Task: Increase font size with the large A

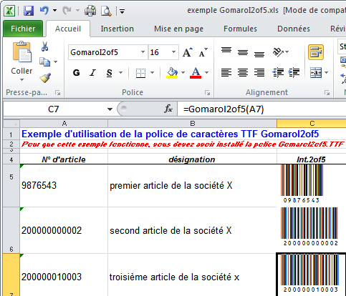Action: click(187, 52)
